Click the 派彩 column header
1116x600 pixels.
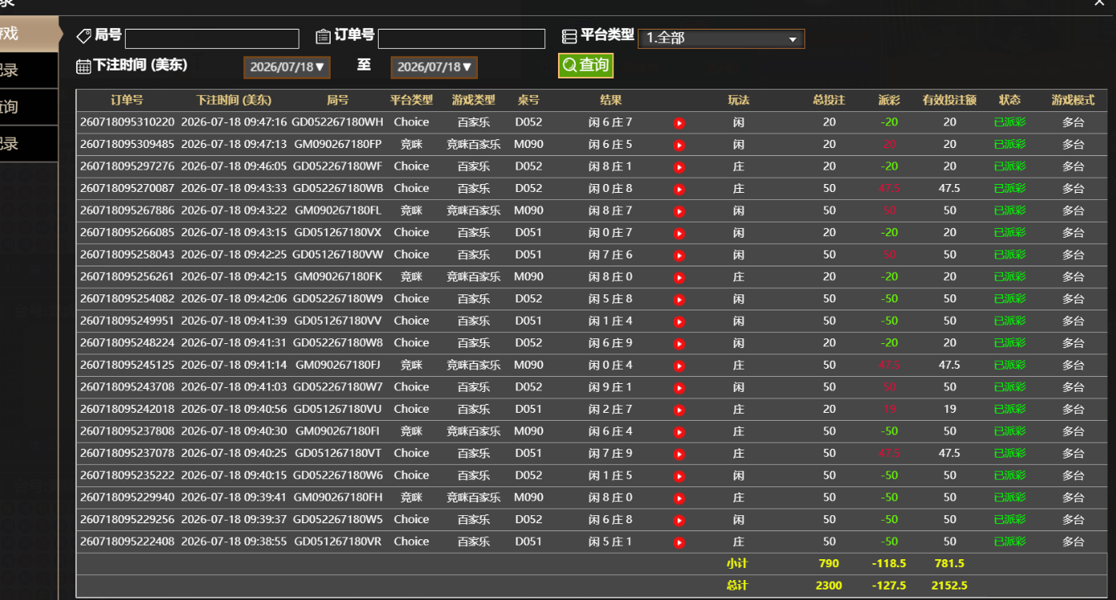tap(889, 101)
